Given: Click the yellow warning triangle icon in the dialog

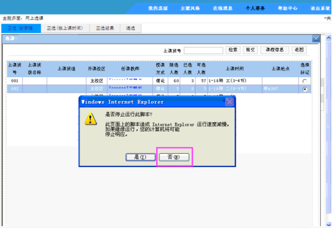Looking at the screenshot, I should 90,119.
